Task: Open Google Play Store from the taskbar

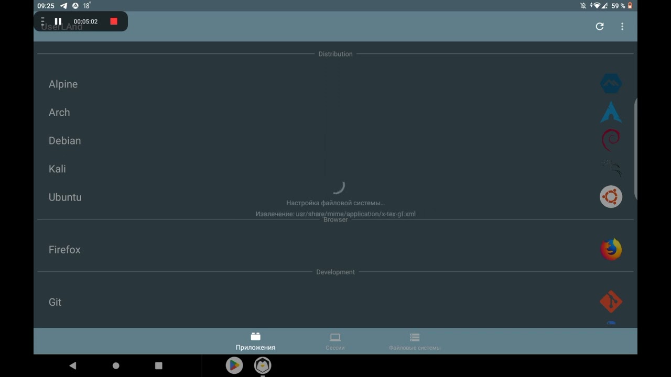Action: click(234, 365)
